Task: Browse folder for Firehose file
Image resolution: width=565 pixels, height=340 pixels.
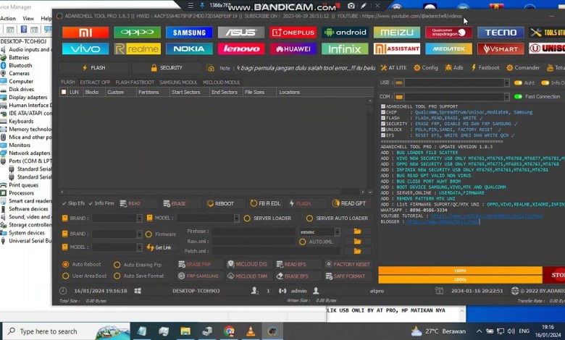Action: (x=357, y=231)
